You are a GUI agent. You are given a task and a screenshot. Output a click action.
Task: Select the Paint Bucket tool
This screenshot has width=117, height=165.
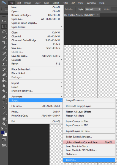tap(4, 80)
